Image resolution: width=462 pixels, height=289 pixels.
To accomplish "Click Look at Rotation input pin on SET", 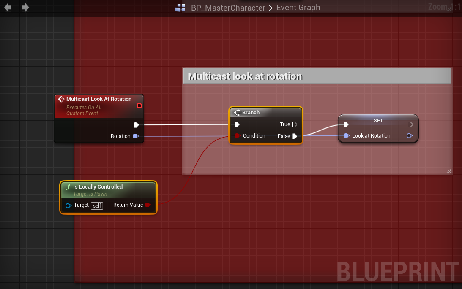I will (347, 136).
